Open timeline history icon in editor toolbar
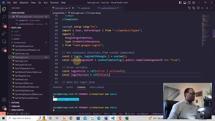 tap(189, 8)
